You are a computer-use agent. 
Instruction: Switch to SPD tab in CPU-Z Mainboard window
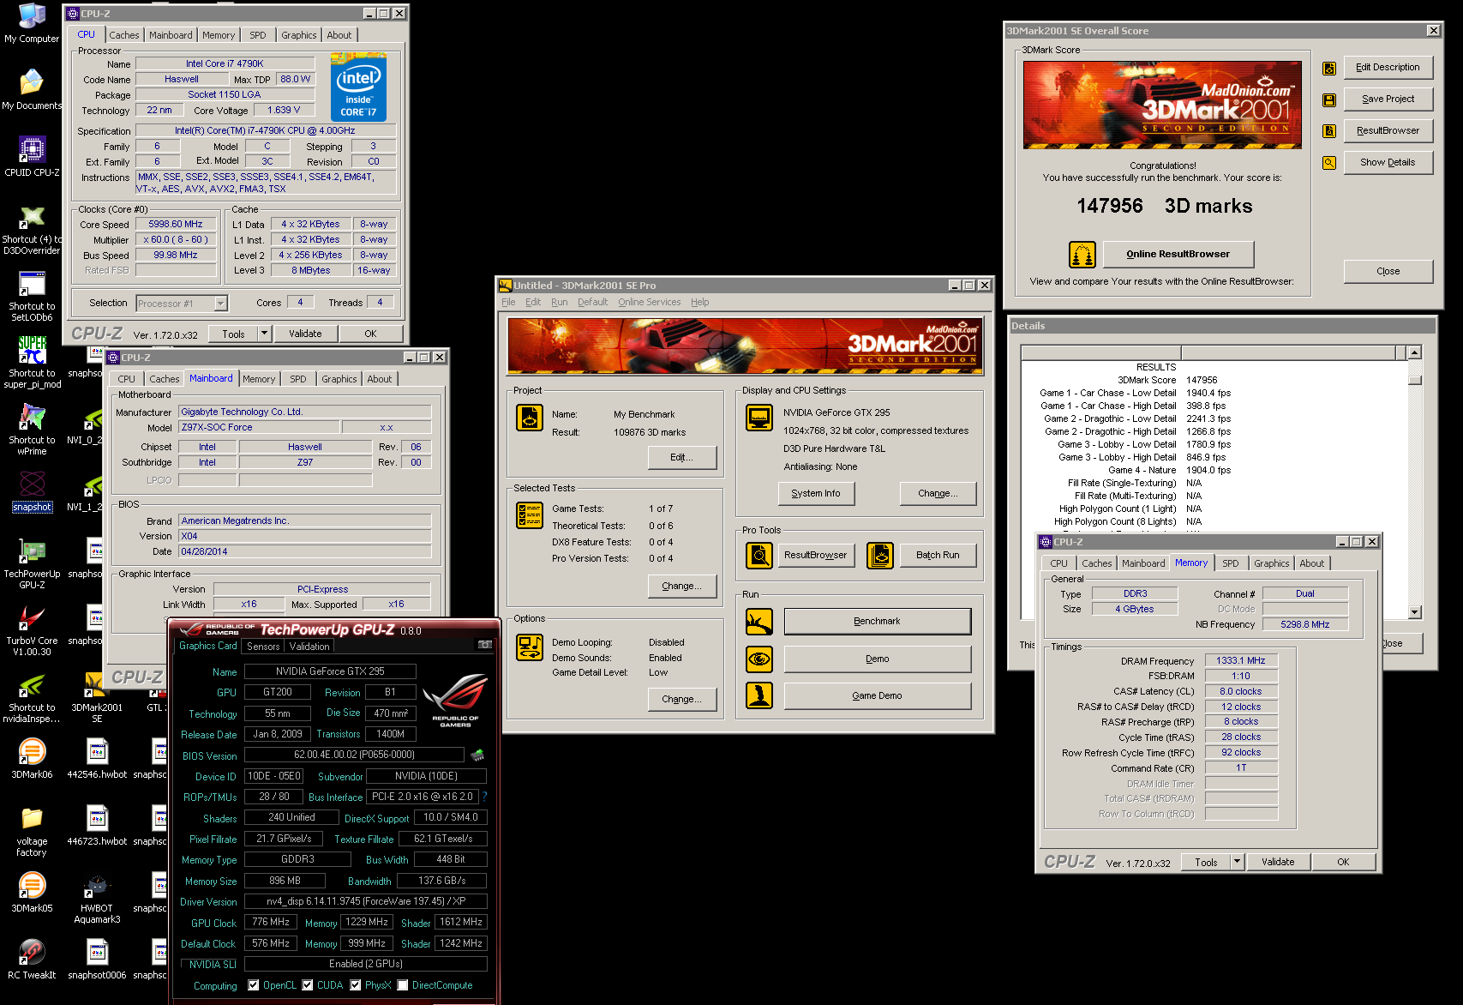(298, 379)
